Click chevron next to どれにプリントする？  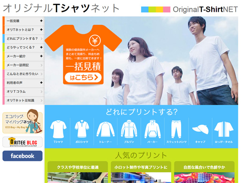tap(41, 38)
